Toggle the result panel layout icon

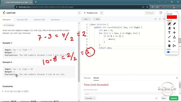(177, 78)
